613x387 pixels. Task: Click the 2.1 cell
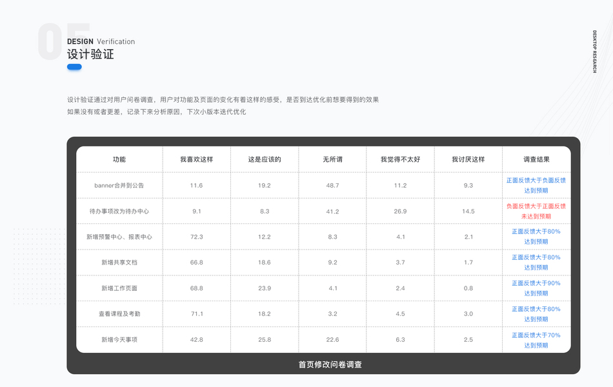468,237
